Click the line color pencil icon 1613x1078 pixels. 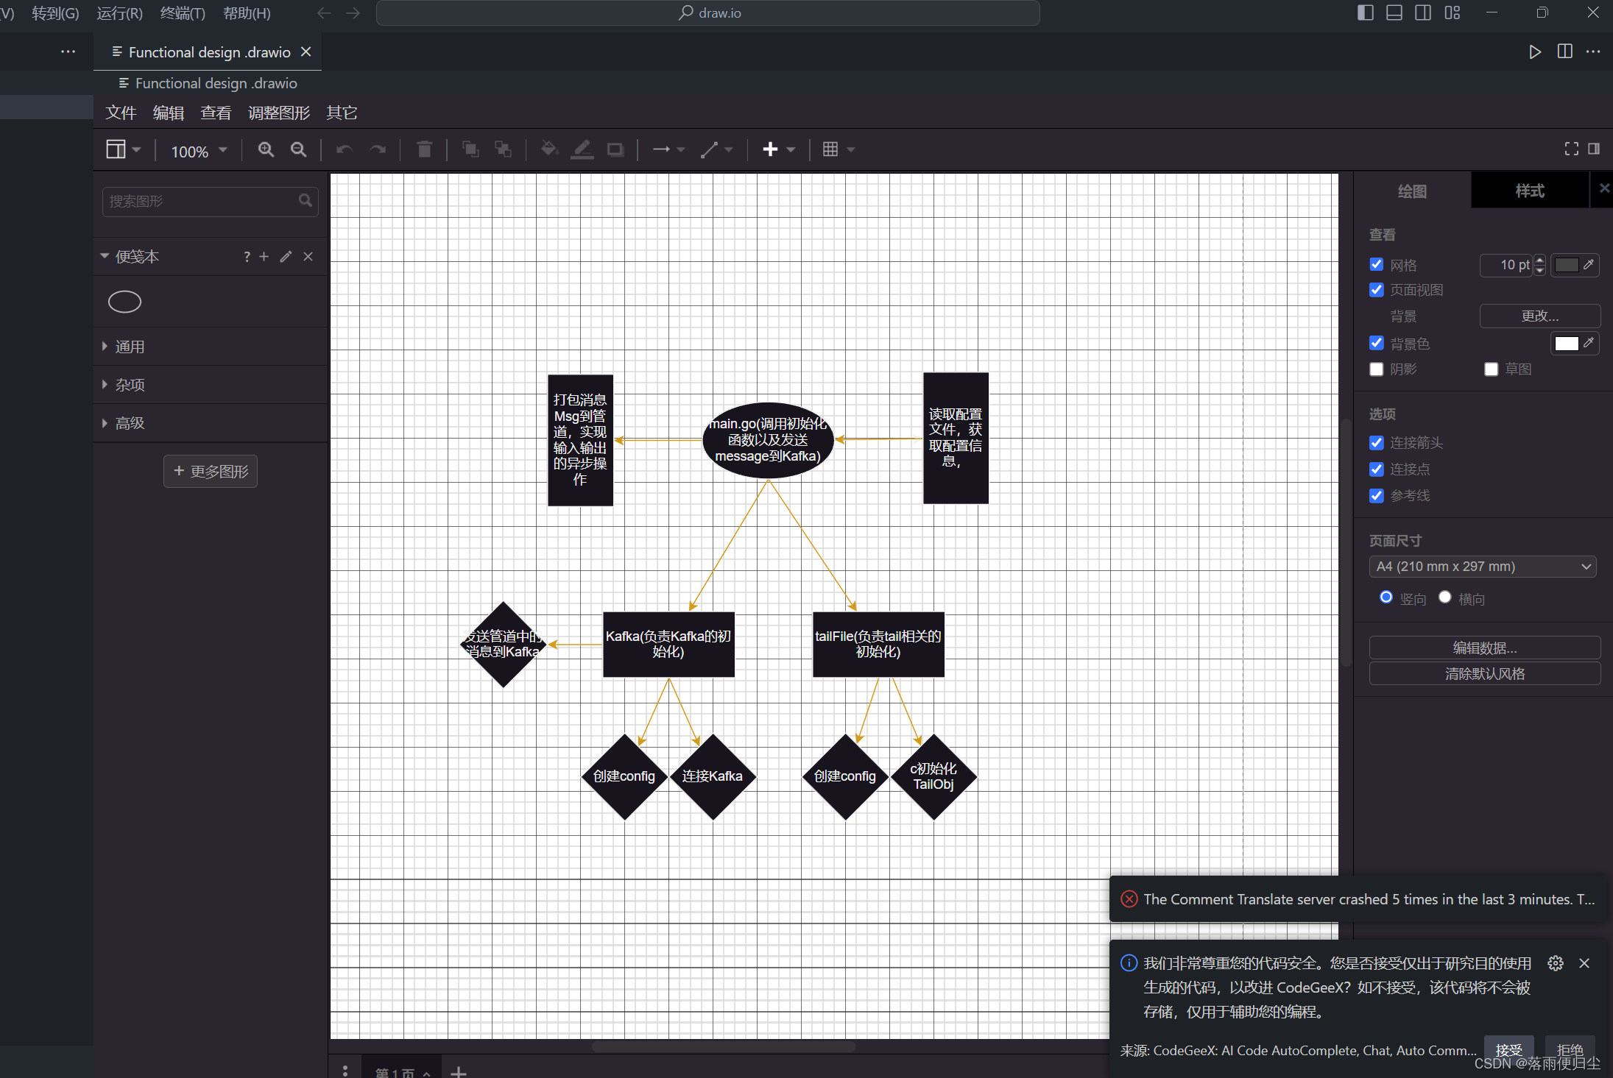pyautogui.click(x=582, y=150)
